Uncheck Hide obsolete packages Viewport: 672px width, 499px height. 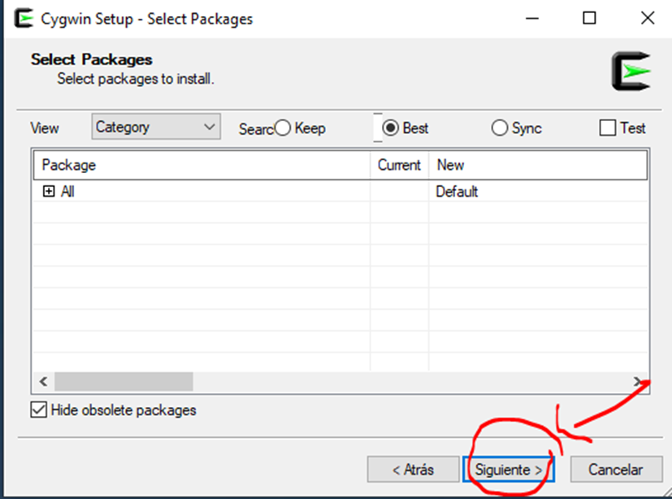(x=39, y=410)
